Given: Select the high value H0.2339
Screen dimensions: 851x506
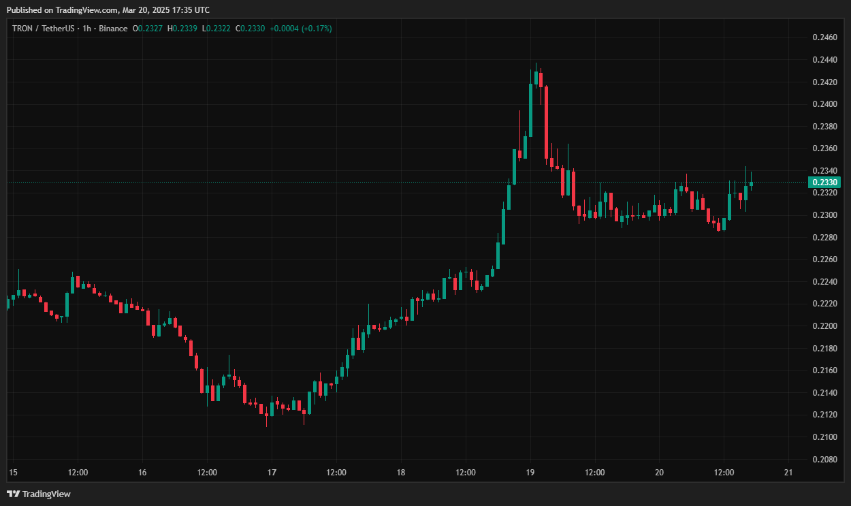Looking at the screenshot, I should (184, 29).
